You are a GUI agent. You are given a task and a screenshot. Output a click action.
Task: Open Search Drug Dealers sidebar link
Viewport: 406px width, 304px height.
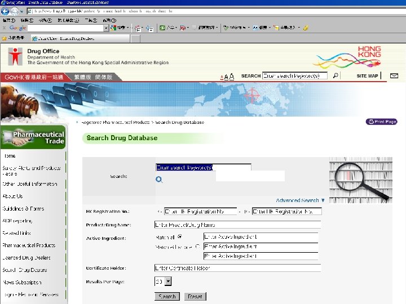click(25, 270)
